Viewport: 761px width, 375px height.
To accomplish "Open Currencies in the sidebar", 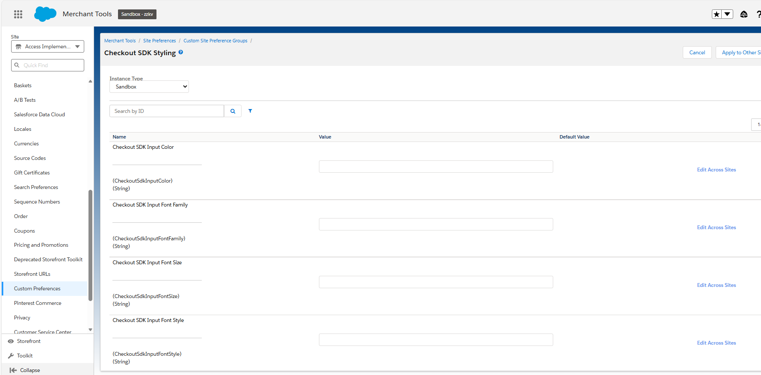I will 27,144.
